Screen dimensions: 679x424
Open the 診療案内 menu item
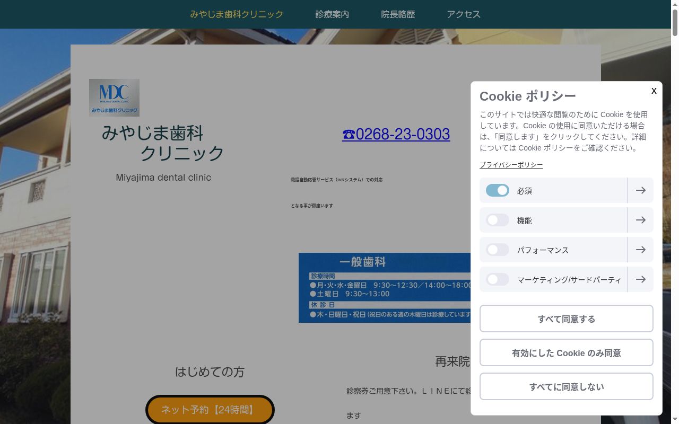pos(332,14)
